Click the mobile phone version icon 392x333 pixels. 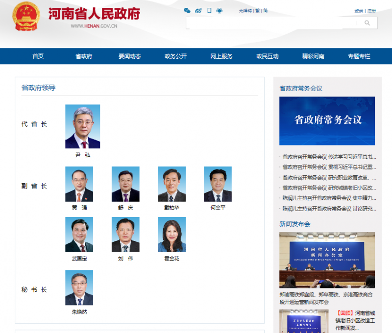point(209,10)
